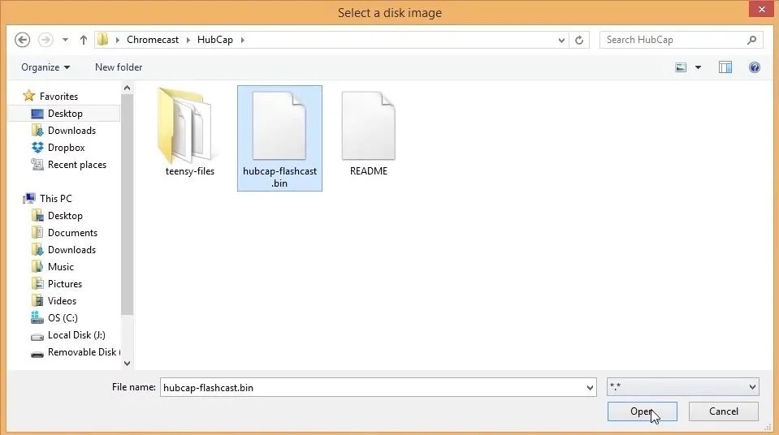
Task: Select Chromecast in the breadcrumb path
Action: [153, 40]
